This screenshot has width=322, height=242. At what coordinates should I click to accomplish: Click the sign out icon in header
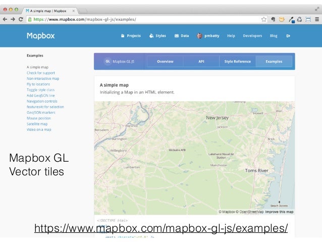click(x=288, y=36)
